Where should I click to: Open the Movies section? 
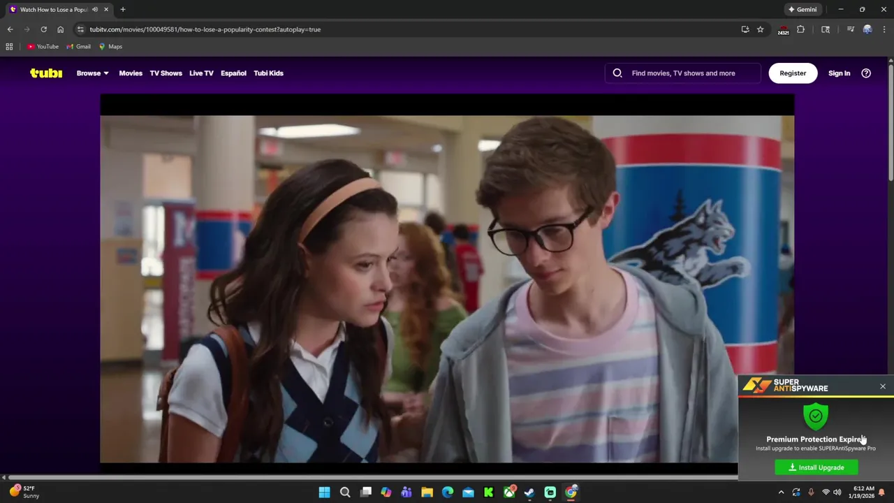point(131,73)
